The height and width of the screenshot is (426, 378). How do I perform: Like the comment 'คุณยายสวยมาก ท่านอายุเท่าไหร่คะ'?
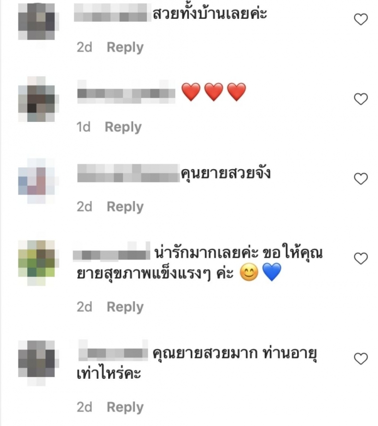pos(361,358)
